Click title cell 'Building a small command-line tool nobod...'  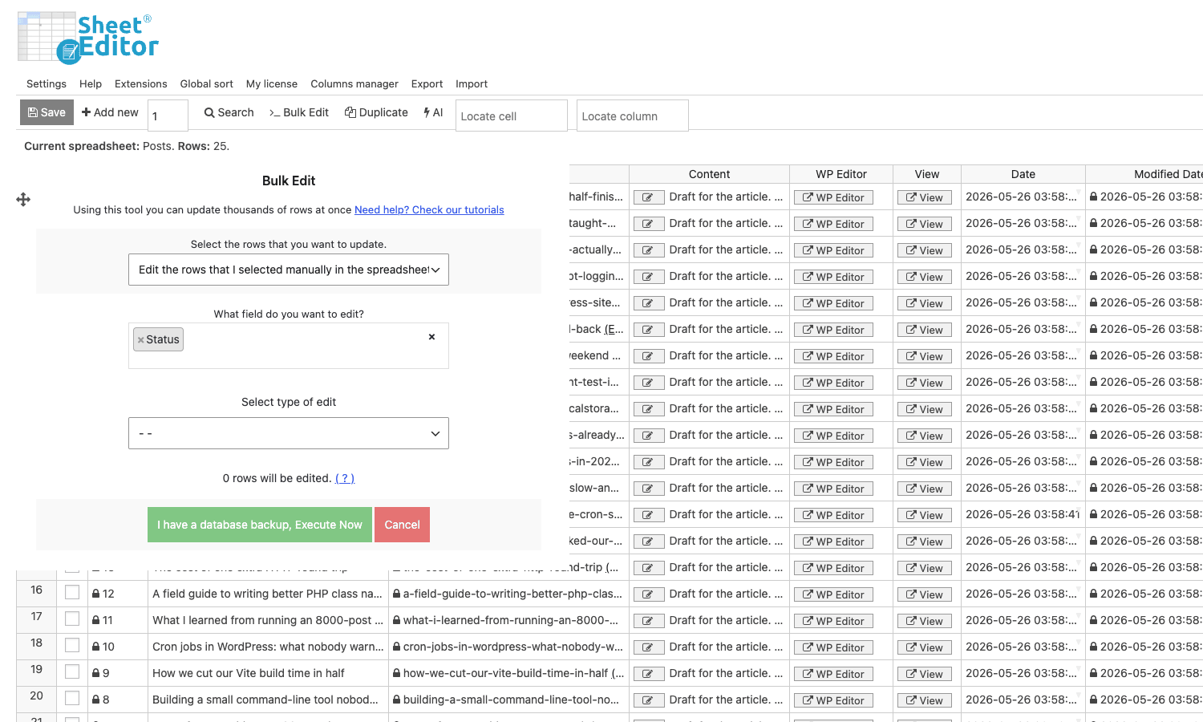point(269,700)
